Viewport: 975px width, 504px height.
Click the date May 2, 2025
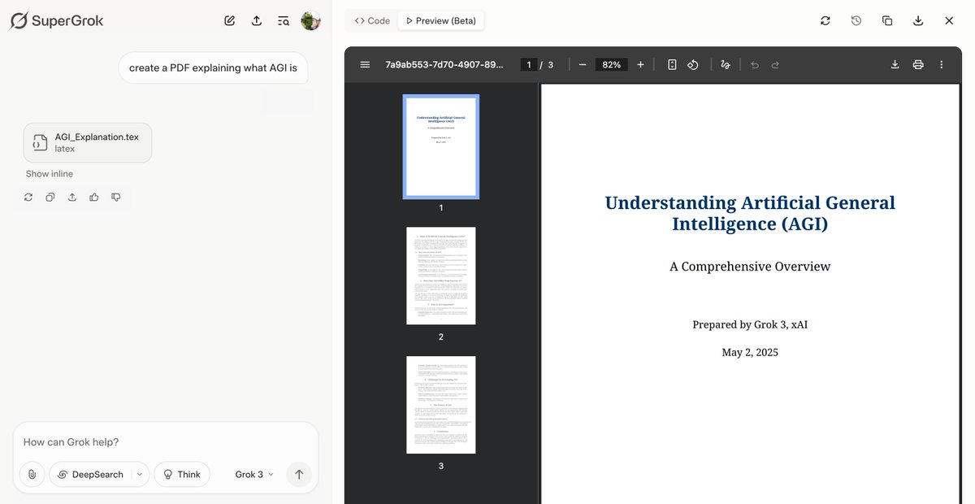point(750,353)
